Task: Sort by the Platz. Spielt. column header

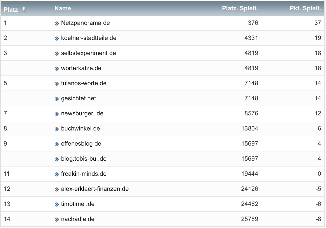Action: (240, 8)
